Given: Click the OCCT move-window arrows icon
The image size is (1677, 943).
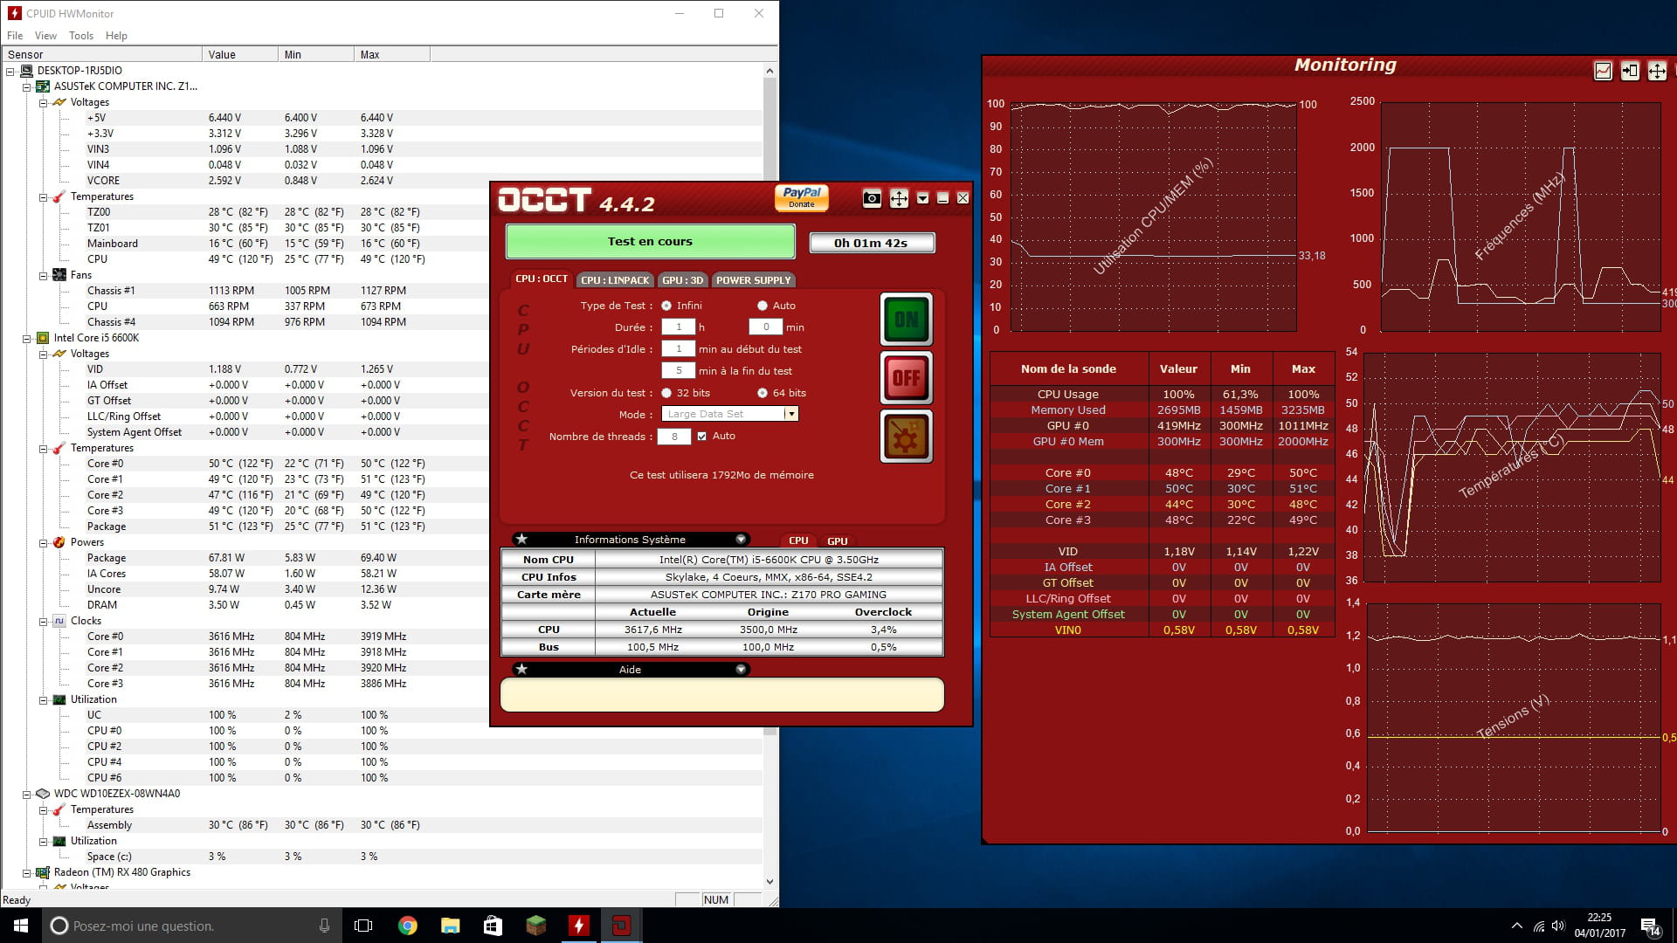Looking at the screenshot, I should (x=898, y=199).
